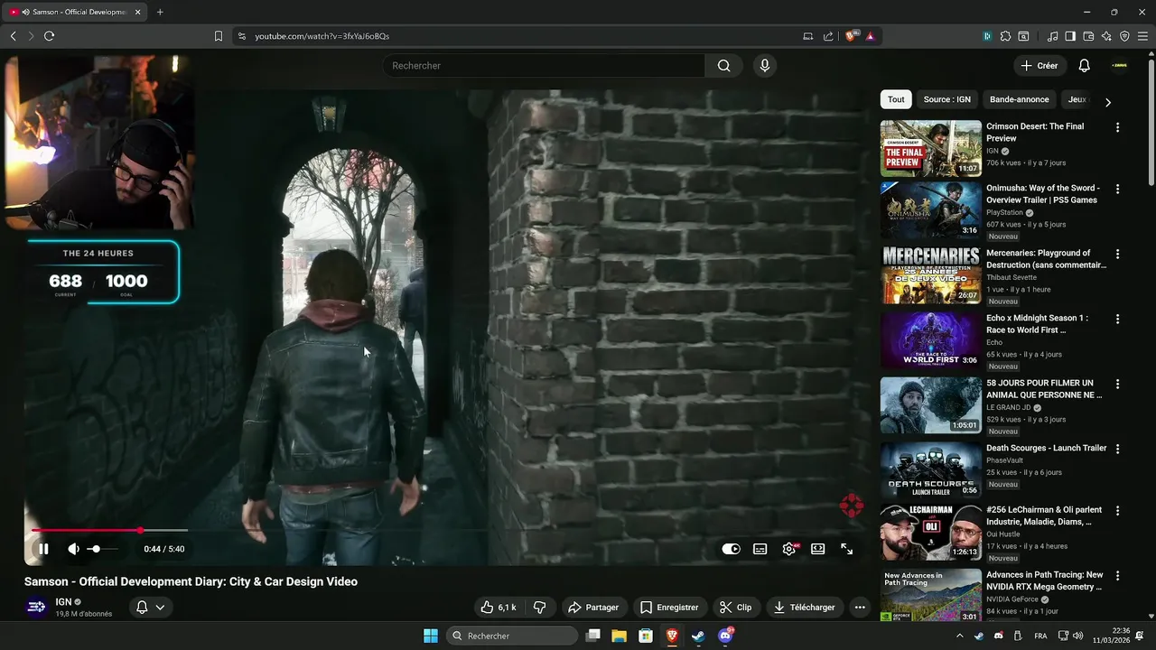Click the share page icon in address bar
This screenshot has height=650, width=1156.
828,36
